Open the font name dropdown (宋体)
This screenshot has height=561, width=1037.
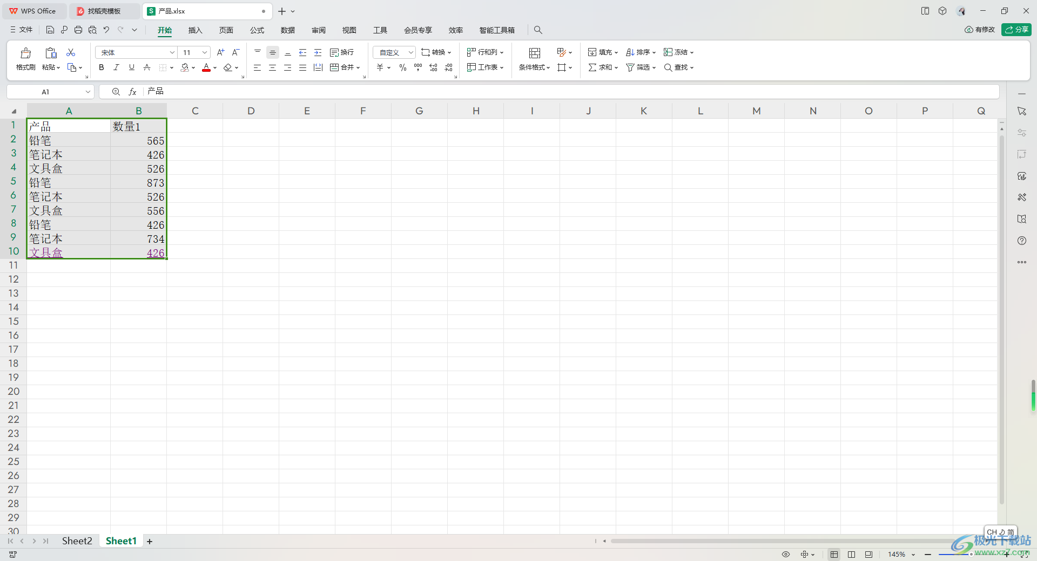[x=172, y=52]
